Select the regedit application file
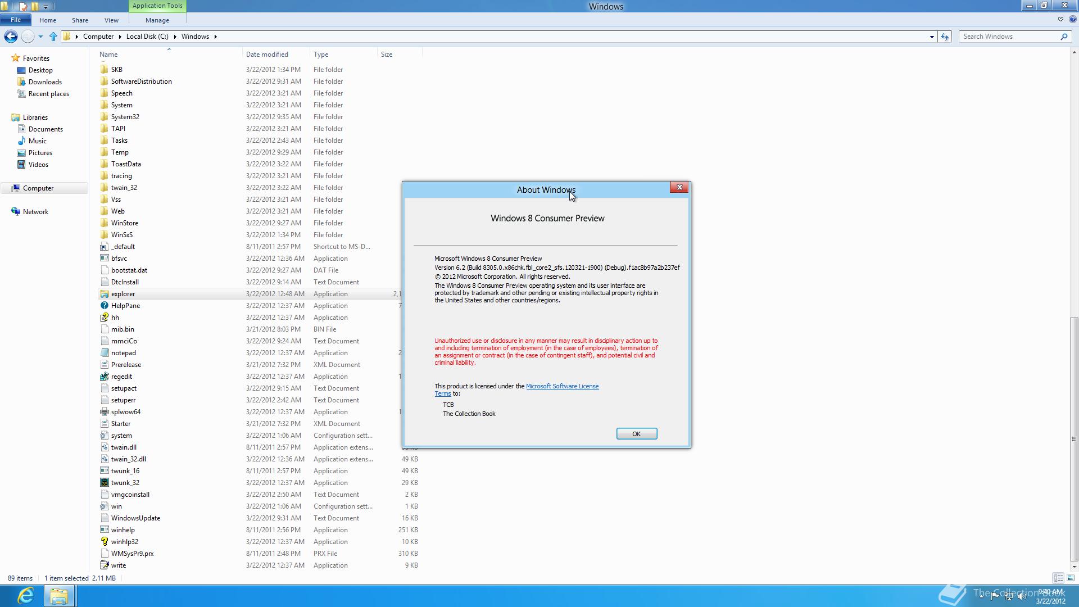The image size is (1079, 607). (x=121, y=377)
